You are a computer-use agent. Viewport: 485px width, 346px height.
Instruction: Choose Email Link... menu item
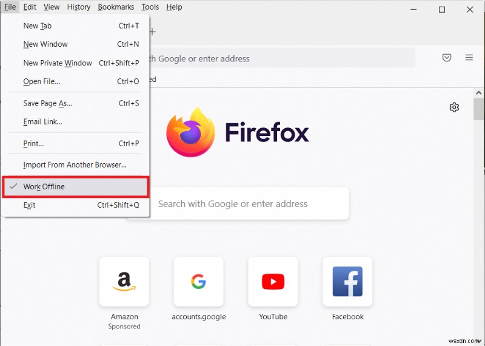(75, 122)
